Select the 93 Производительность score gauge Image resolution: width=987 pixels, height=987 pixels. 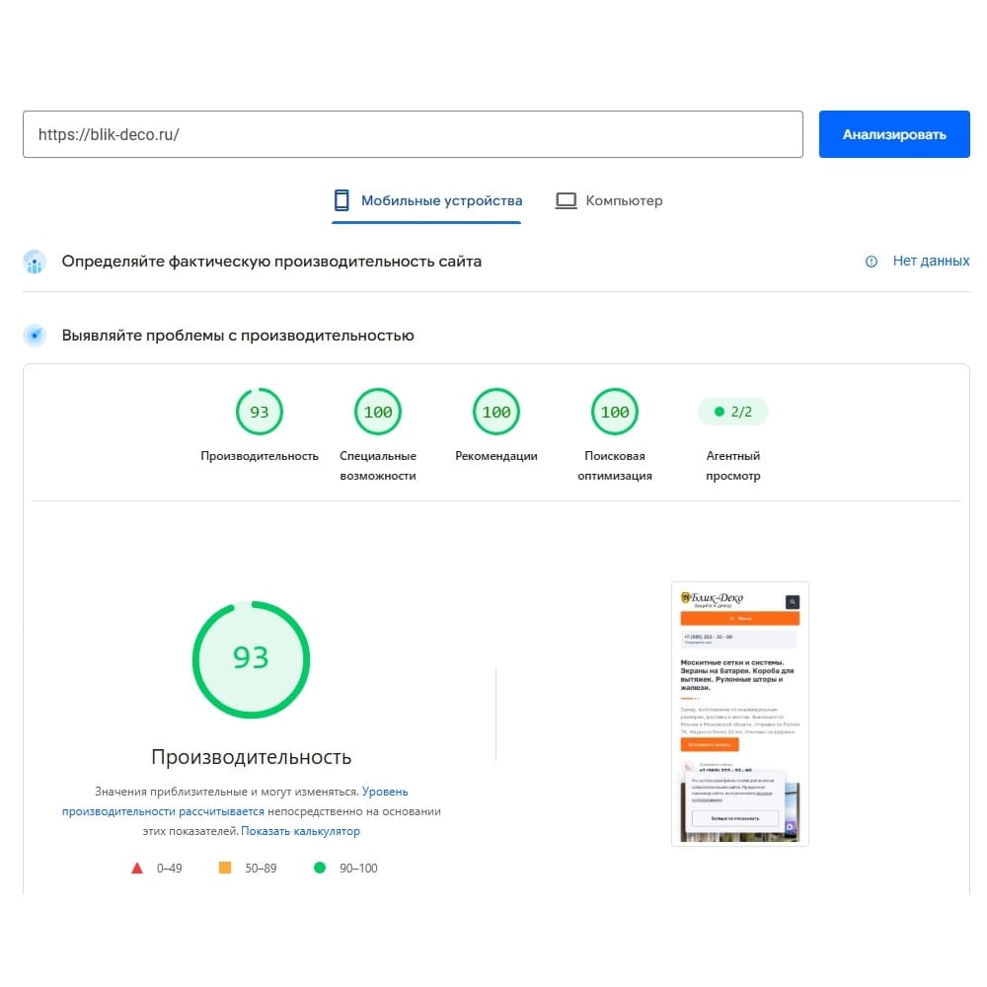coord(260,412)
